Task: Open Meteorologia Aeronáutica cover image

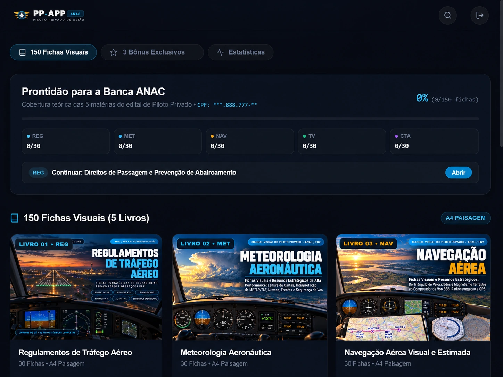Action: click(x=250, y=287)
